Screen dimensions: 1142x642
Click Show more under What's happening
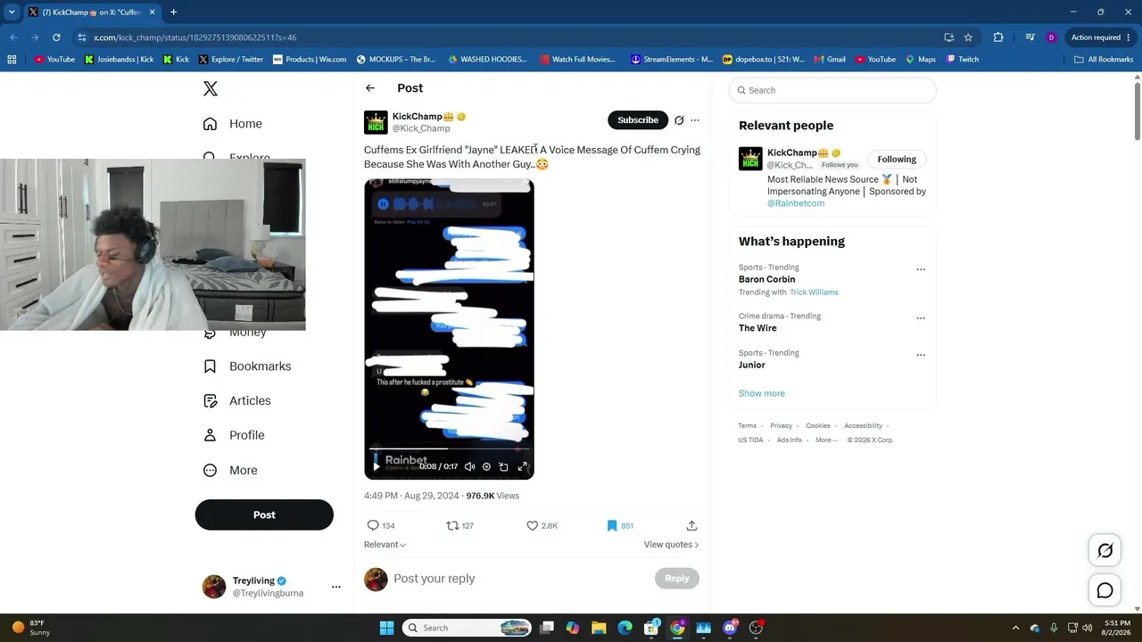pos(761,393)
